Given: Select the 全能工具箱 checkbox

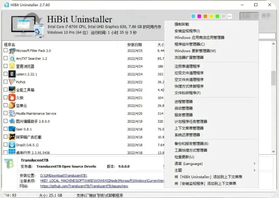Looking at the screenshot, I should coord(6,89).
